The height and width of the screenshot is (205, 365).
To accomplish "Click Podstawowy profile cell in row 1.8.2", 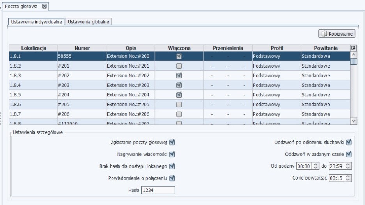I will coord(277,66).
